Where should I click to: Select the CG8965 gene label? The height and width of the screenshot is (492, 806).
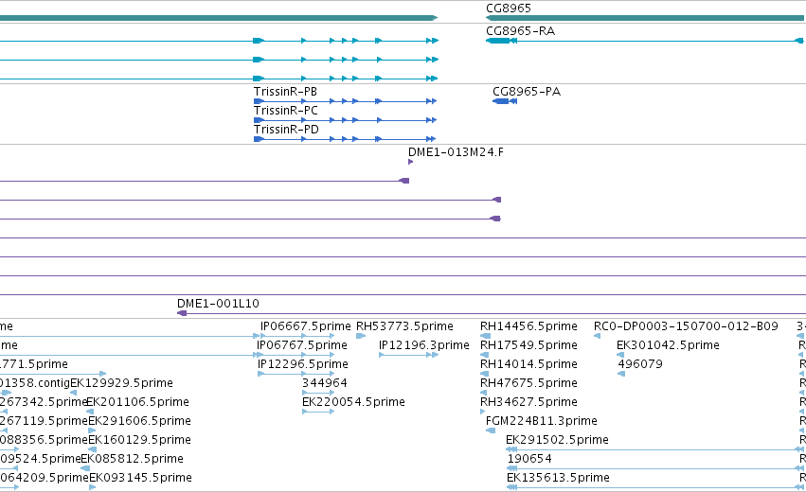pos(509,9)
